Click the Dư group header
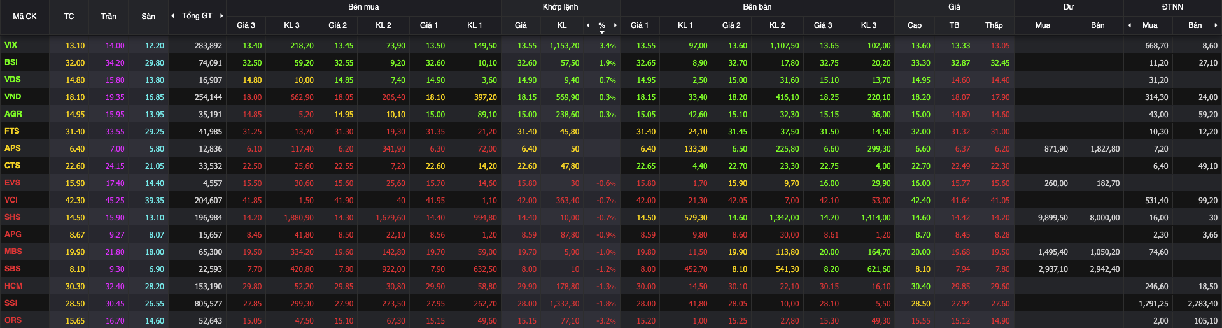 click(1069, 7)
